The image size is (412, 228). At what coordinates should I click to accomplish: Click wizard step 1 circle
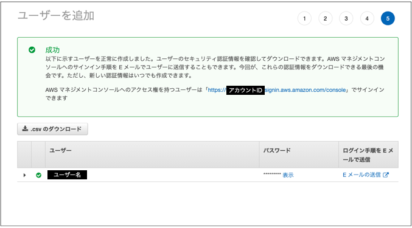[304, 18]
